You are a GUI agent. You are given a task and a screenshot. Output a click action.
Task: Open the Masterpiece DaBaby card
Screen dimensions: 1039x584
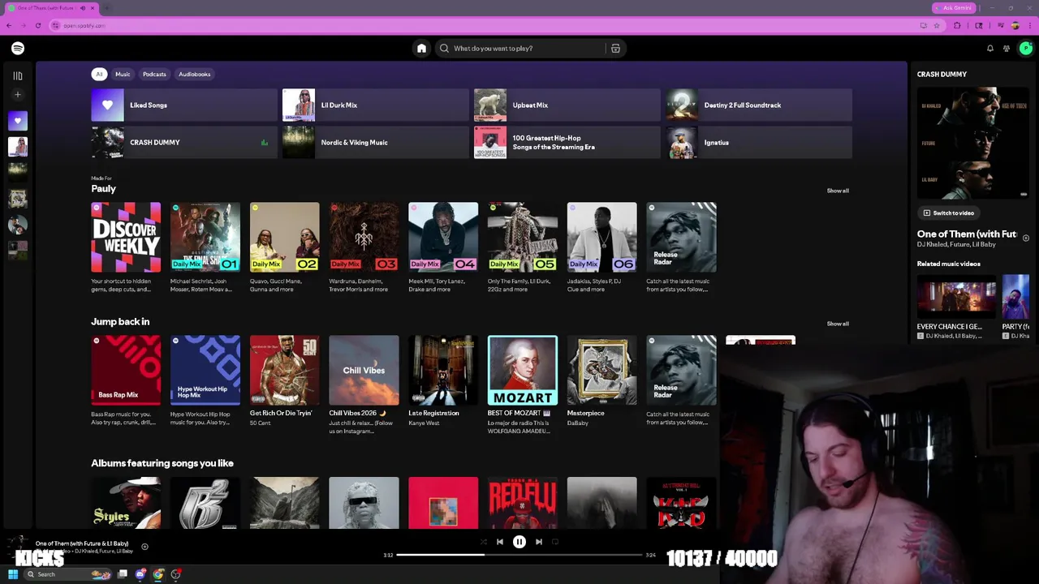pos(601,381)
